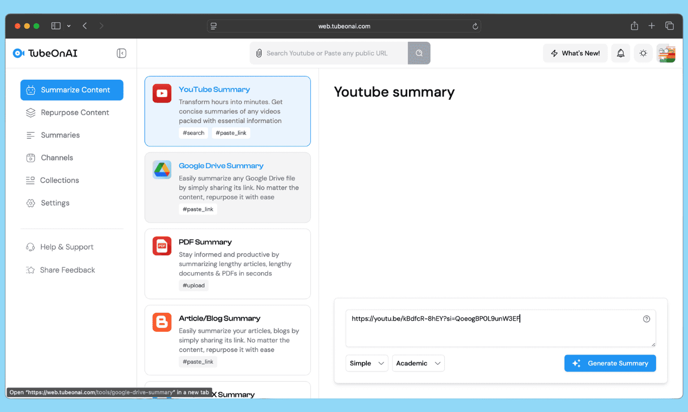The width and height of the screenshot is (688, 412).
Task: Click the Share Feedback star icon
Action: 30,270
